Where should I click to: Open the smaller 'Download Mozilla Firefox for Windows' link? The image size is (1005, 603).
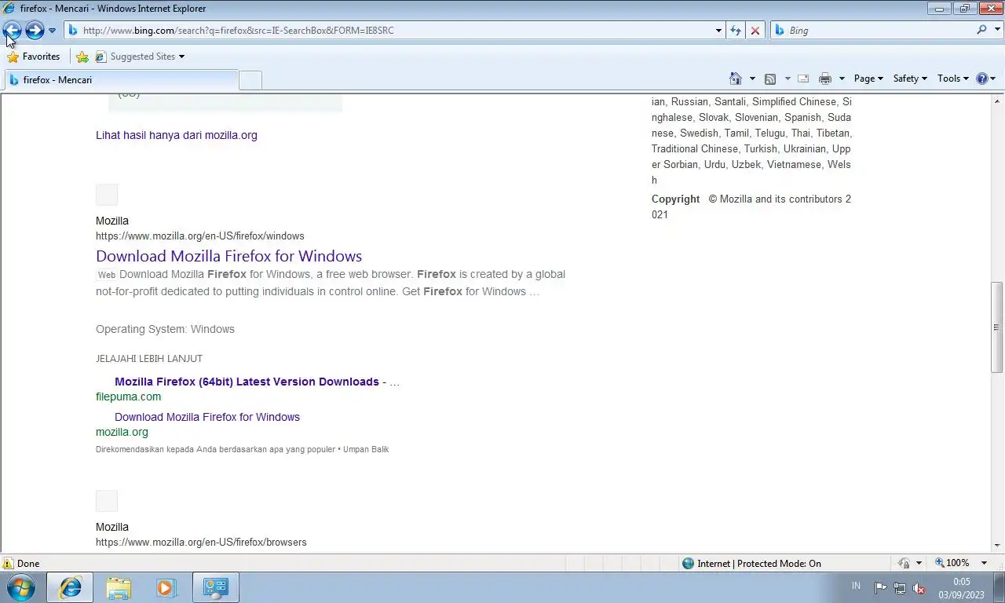tap(207, 417)
